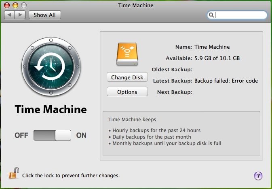Click the 'Latest Backup:' label
The height and width of the screenshot is (189, 272).
173,81
